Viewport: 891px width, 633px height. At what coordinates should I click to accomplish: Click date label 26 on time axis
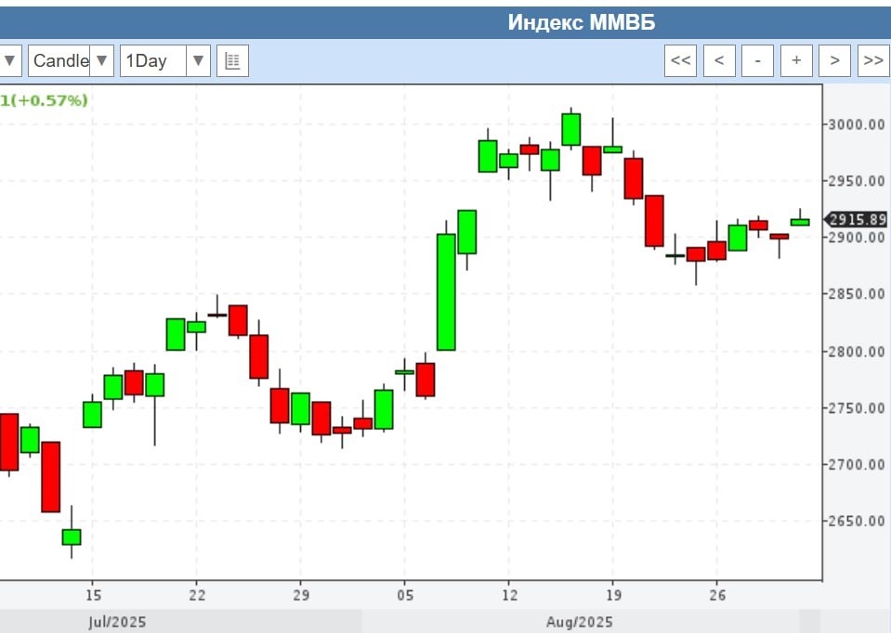click(717, 595)
